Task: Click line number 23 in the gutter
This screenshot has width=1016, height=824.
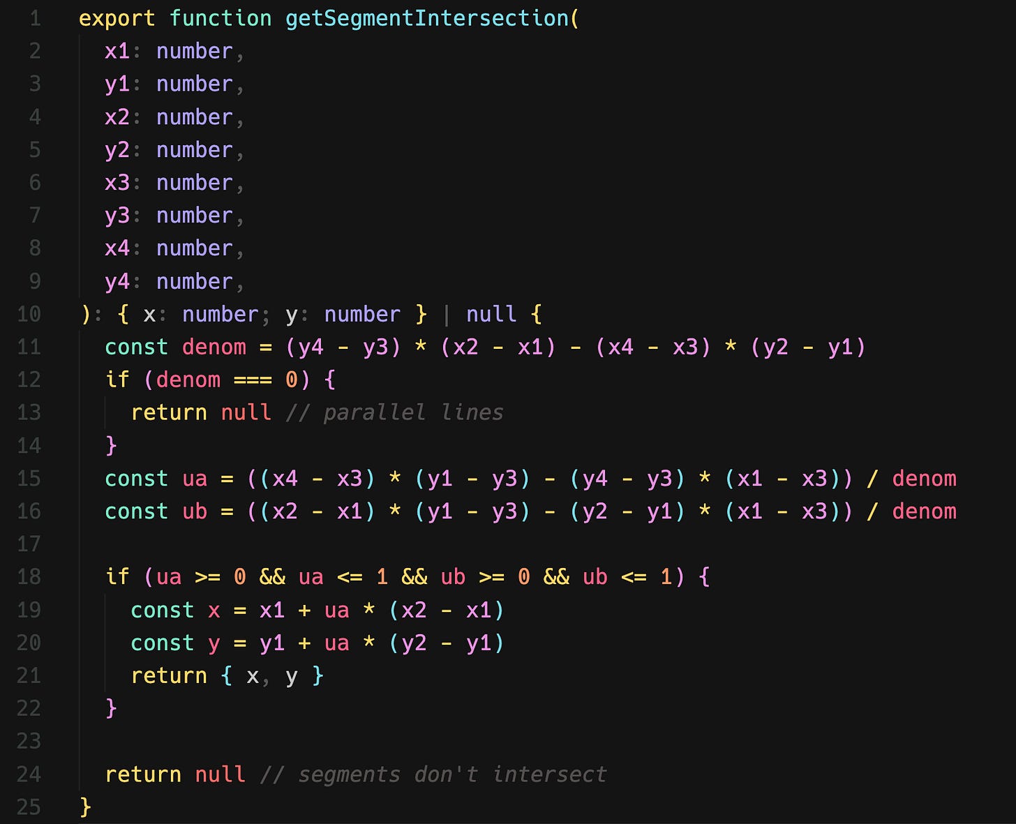Action: 29,741
